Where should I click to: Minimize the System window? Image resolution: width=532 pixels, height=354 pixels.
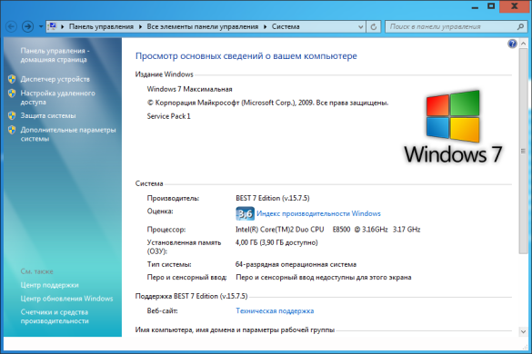475,6
